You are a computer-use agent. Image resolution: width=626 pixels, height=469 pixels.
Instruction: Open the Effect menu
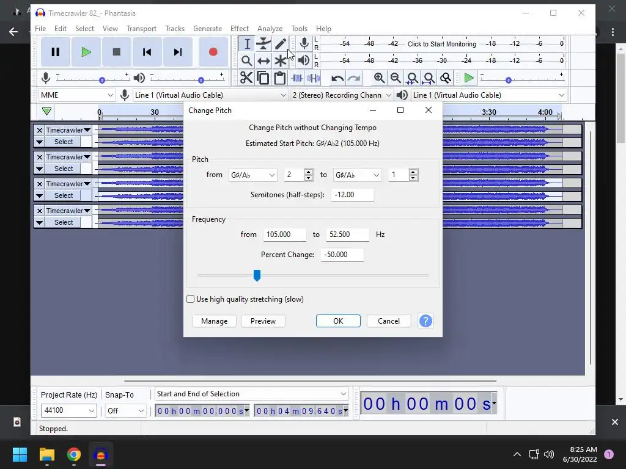[240, 29]
